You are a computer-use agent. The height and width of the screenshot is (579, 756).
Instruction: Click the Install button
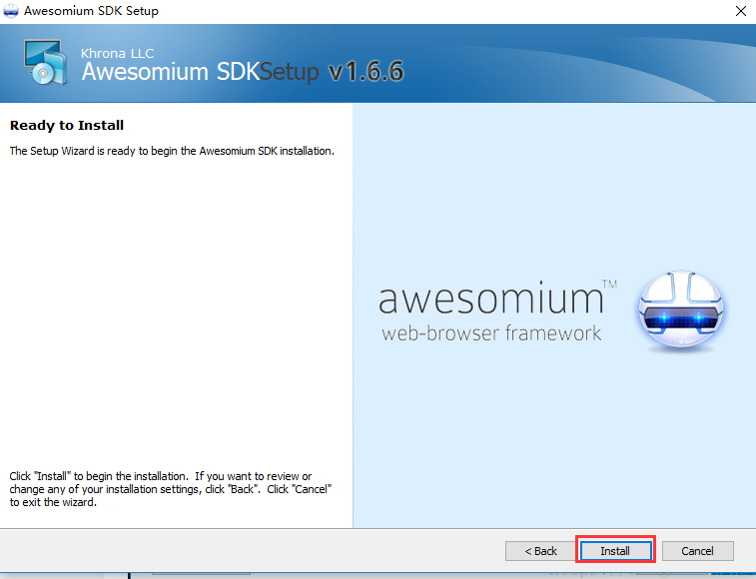click(x=616, y=551)
